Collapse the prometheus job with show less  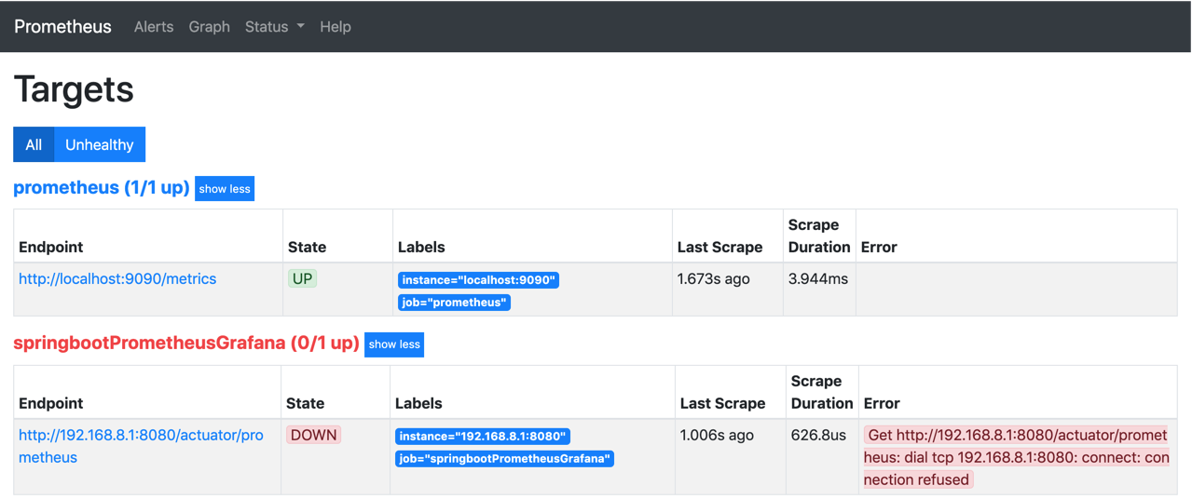(x=225, y=189)
